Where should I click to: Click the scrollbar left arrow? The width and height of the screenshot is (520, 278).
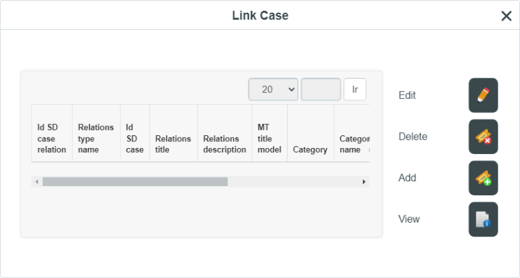point(37,182)
